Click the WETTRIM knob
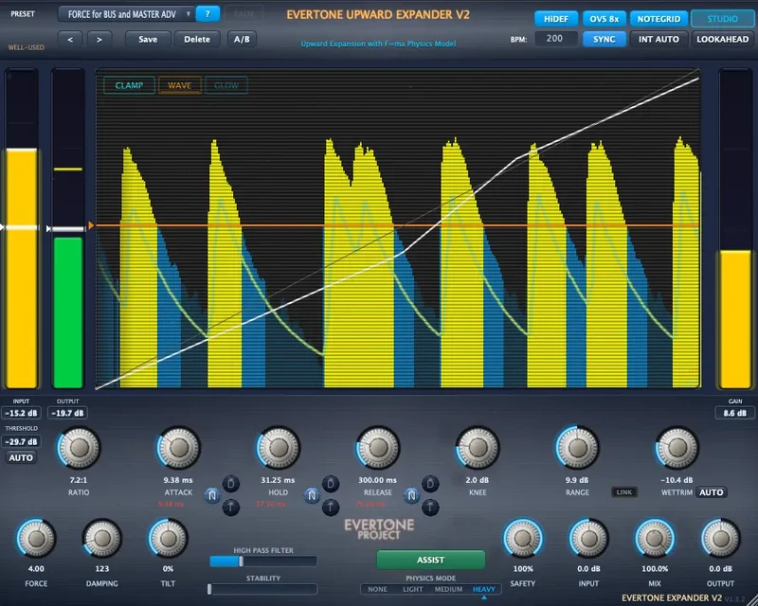758x606 pixels. [x=677, y=448]
